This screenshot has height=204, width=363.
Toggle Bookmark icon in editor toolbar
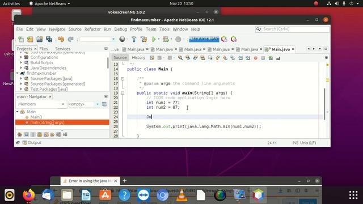click(233, 58)
